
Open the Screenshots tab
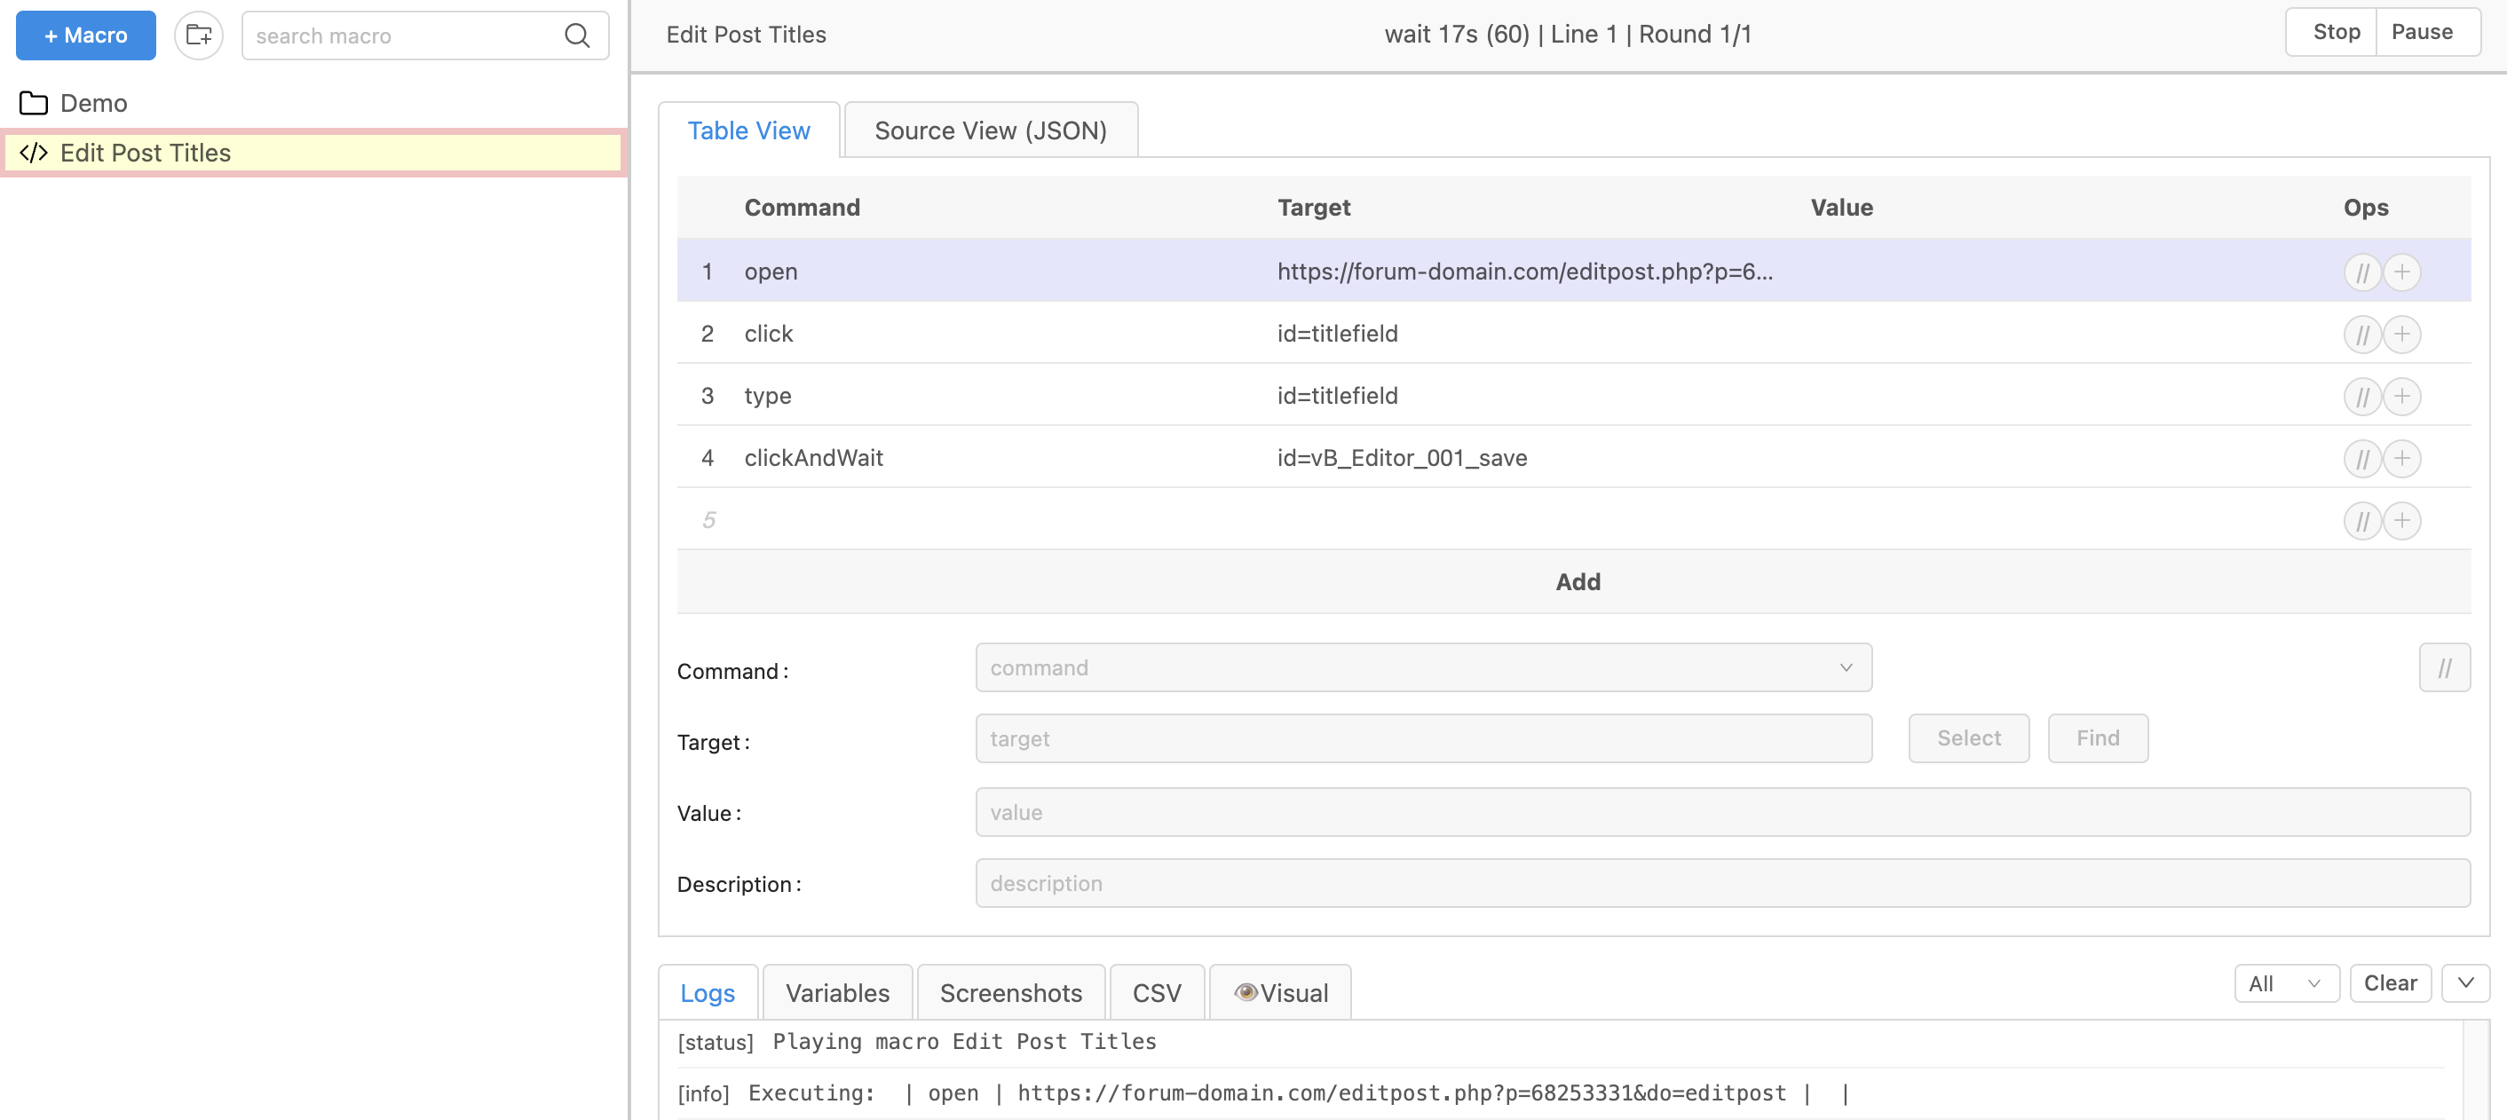point(1010,992)
